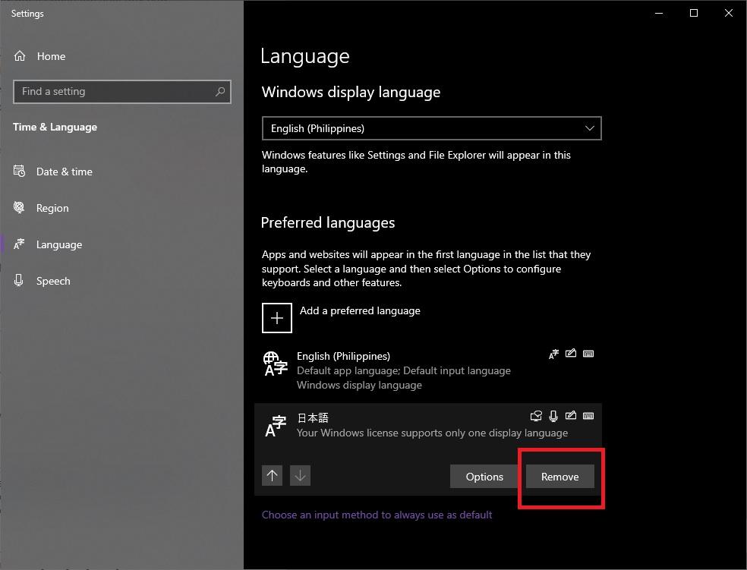Select English (Philippines) language entry
Viewport: 747px width, 570px height.
(428, 370)
